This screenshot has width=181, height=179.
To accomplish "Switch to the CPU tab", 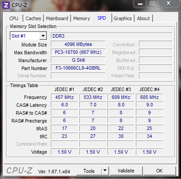I will pos(14,18).
